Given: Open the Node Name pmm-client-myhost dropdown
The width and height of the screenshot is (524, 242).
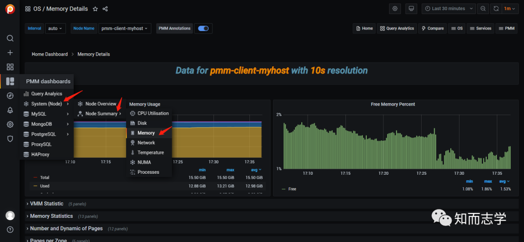Looking at the screenshot, I should (x=125, y=29).
